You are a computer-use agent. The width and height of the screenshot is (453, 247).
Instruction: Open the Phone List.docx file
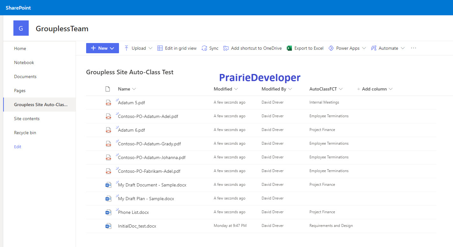[133, 212]
